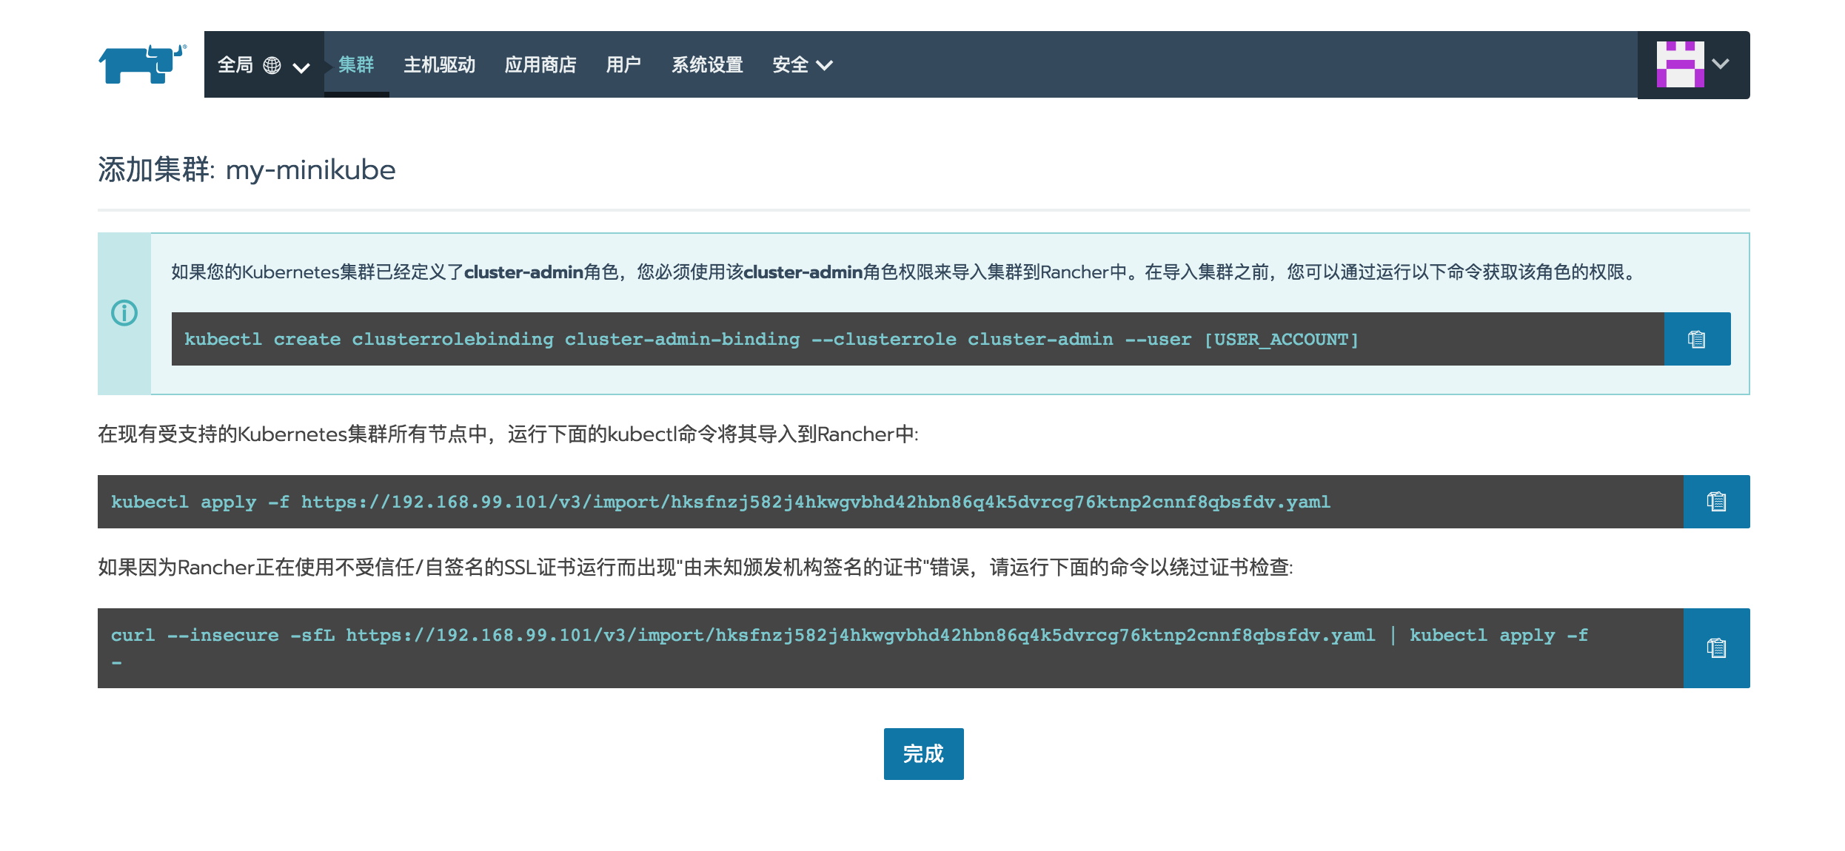
Task: Copy the clusterrolebinding command to clipboard
Action: 1696,339
